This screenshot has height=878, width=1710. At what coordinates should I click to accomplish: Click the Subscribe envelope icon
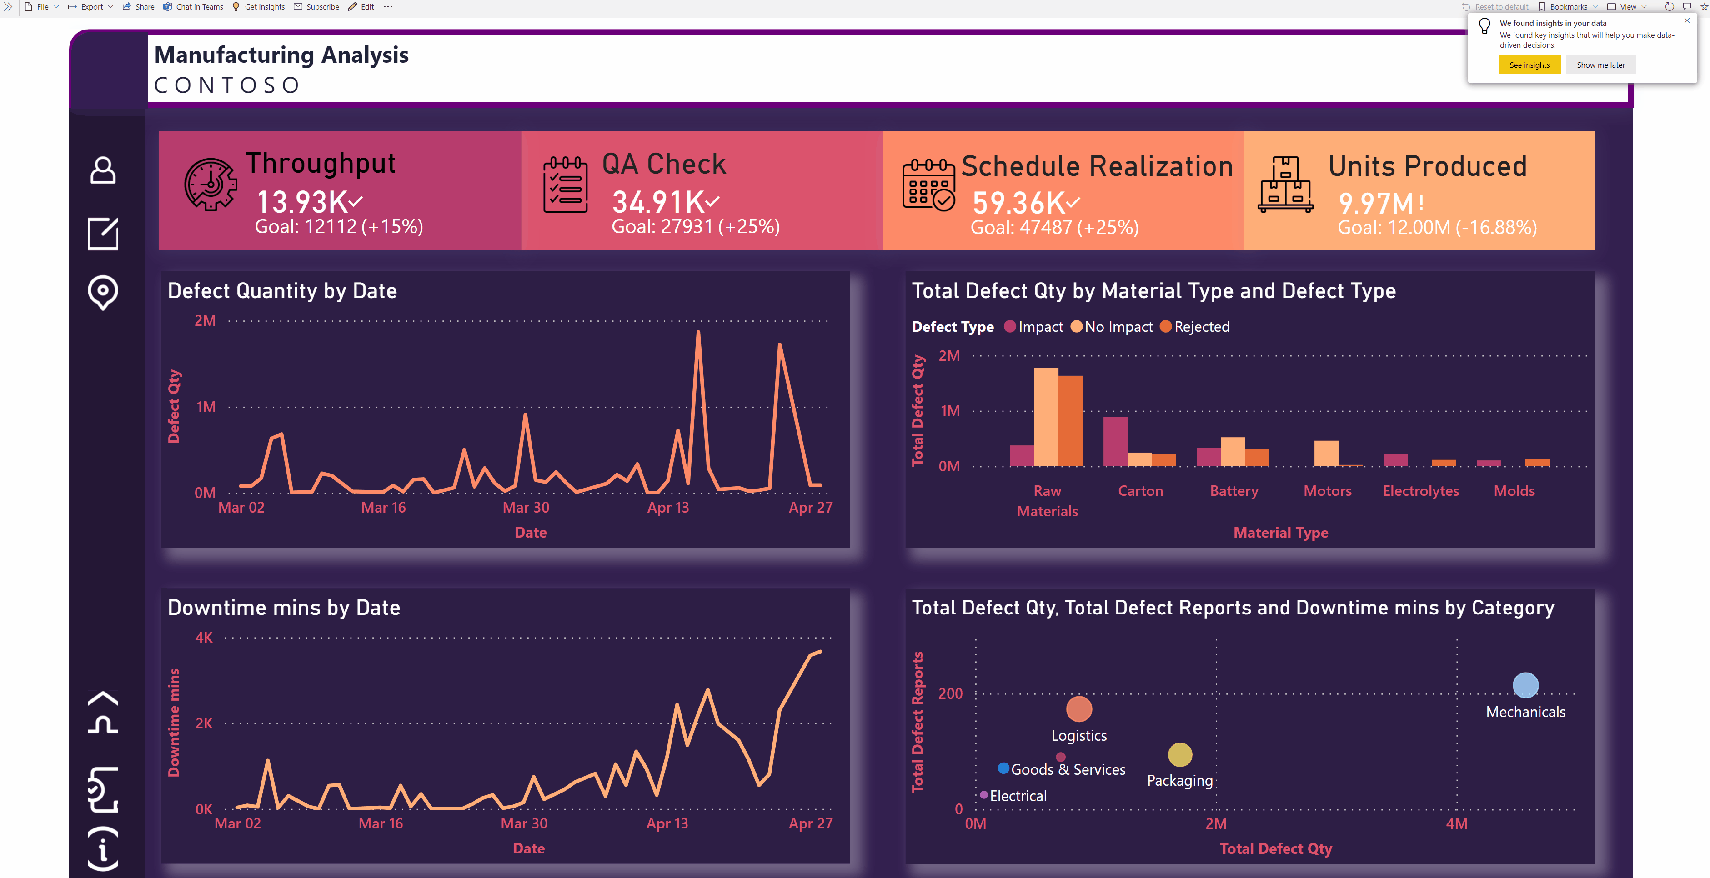[x=299, y=7]
